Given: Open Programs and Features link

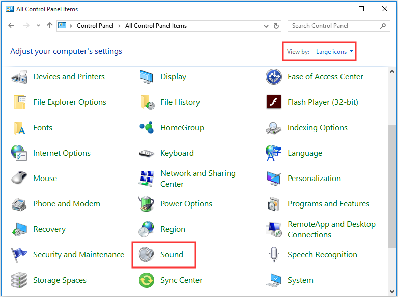Looking at the screenshot, I should pos(328,204).
